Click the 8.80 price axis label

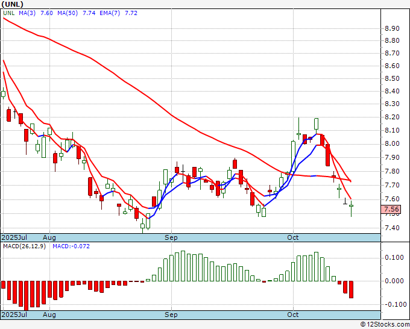(392, 40)
